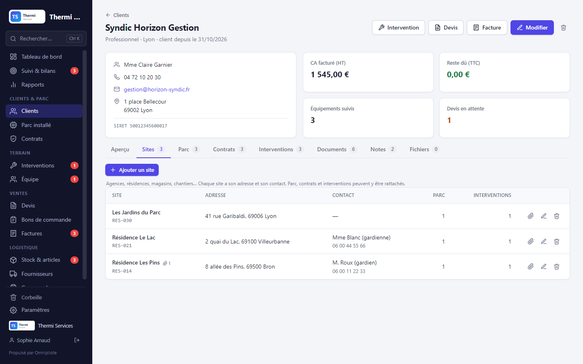Open Équipe in sidebar
Image resolution: width=583 pixels, height=364 pixels.
(x=44, y=179)
